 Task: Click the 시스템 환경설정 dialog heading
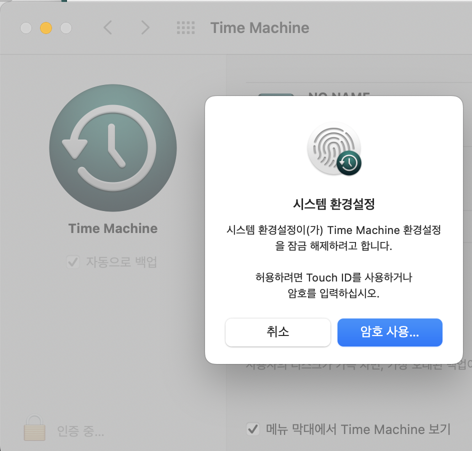click(334, 204)
